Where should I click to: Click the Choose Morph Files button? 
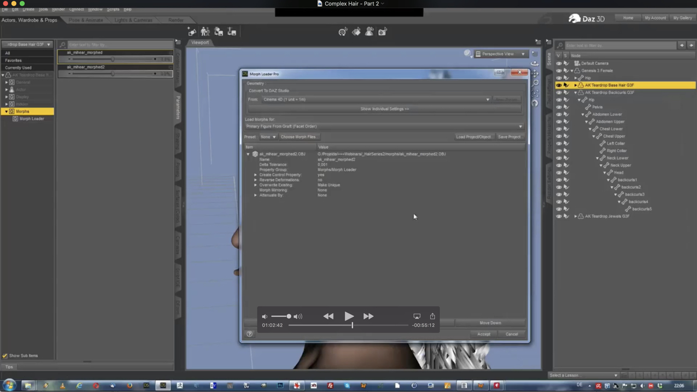coord(299,137)
